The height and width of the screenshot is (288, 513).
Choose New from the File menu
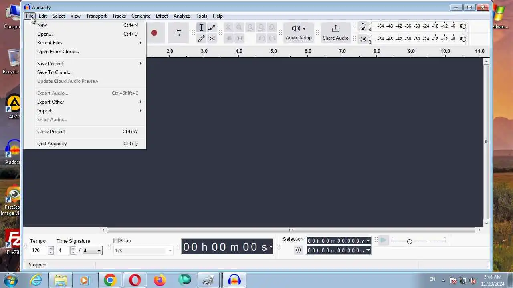[x=85, y=25]
